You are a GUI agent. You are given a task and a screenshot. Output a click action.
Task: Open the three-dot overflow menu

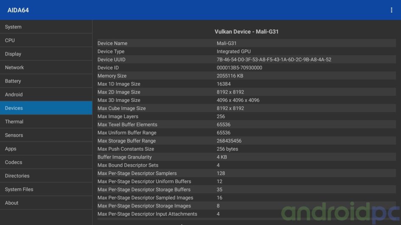coord(391,10)
